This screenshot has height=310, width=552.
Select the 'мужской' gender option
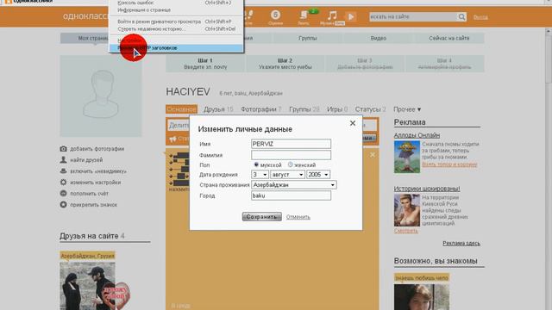point(256,164)
